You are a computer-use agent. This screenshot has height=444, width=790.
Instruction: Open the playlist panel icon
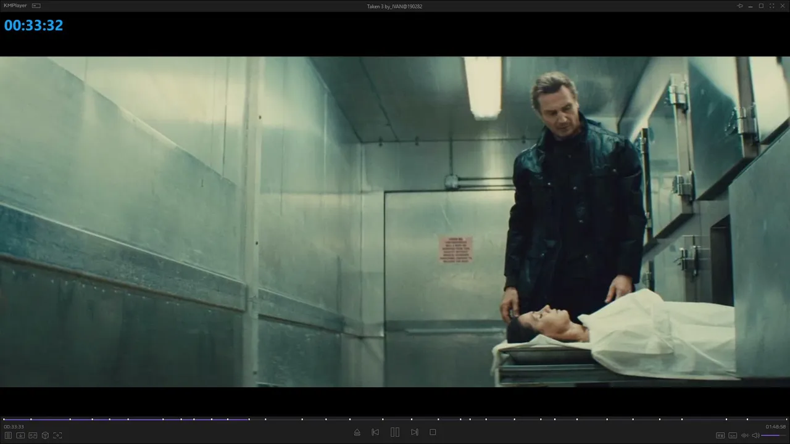tap(8, 435)
